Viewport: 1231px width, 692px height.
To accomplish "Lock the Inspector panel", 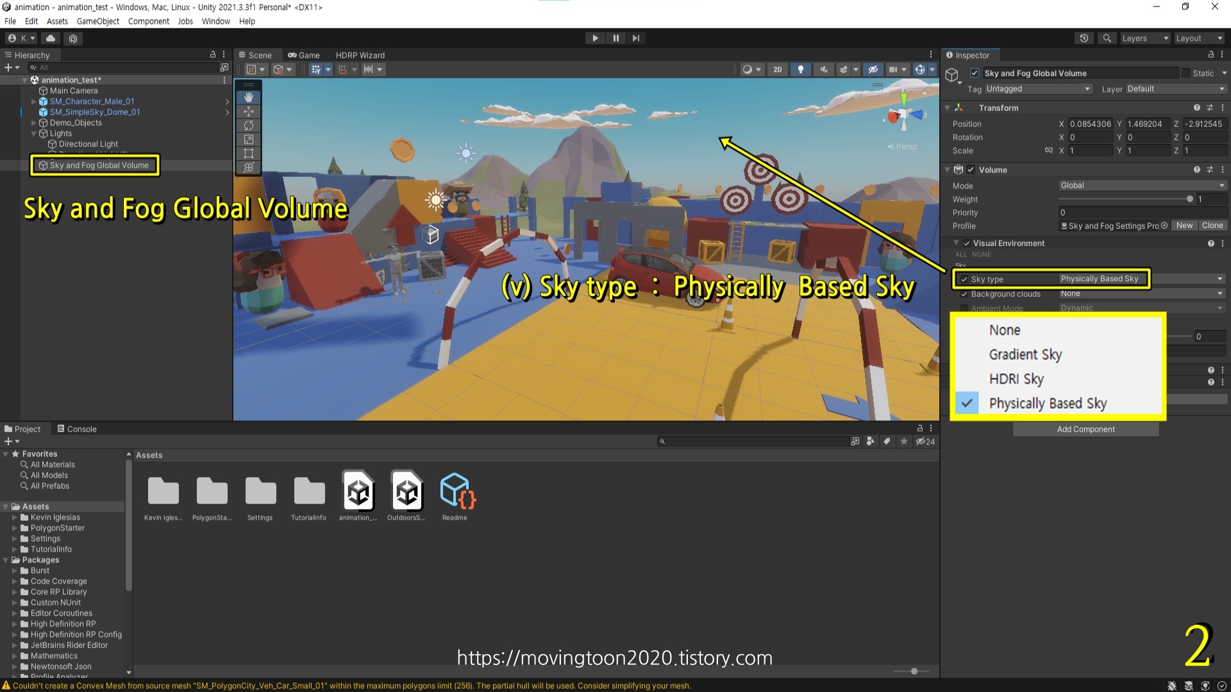I will pyautogui.click(x=1210, y=55).
